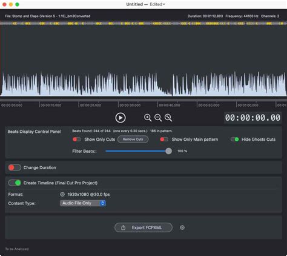Minimize the window with yellow button
287x256 pixels.
11,4
